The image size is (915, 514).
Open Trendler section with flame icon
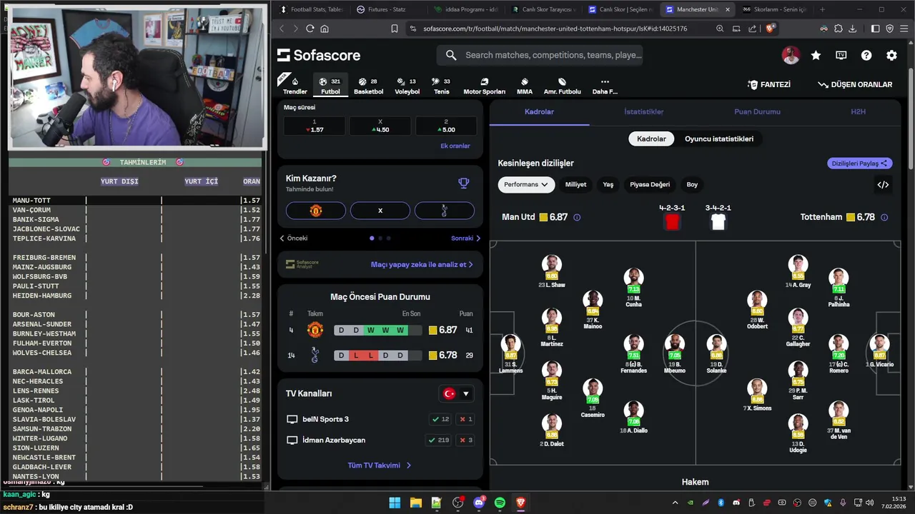point(295,86)
